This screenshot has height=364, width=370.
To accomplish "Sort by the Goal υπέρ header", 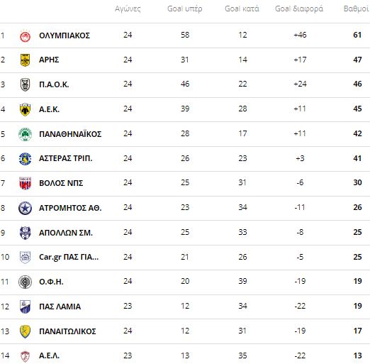I will pos(185,9).
